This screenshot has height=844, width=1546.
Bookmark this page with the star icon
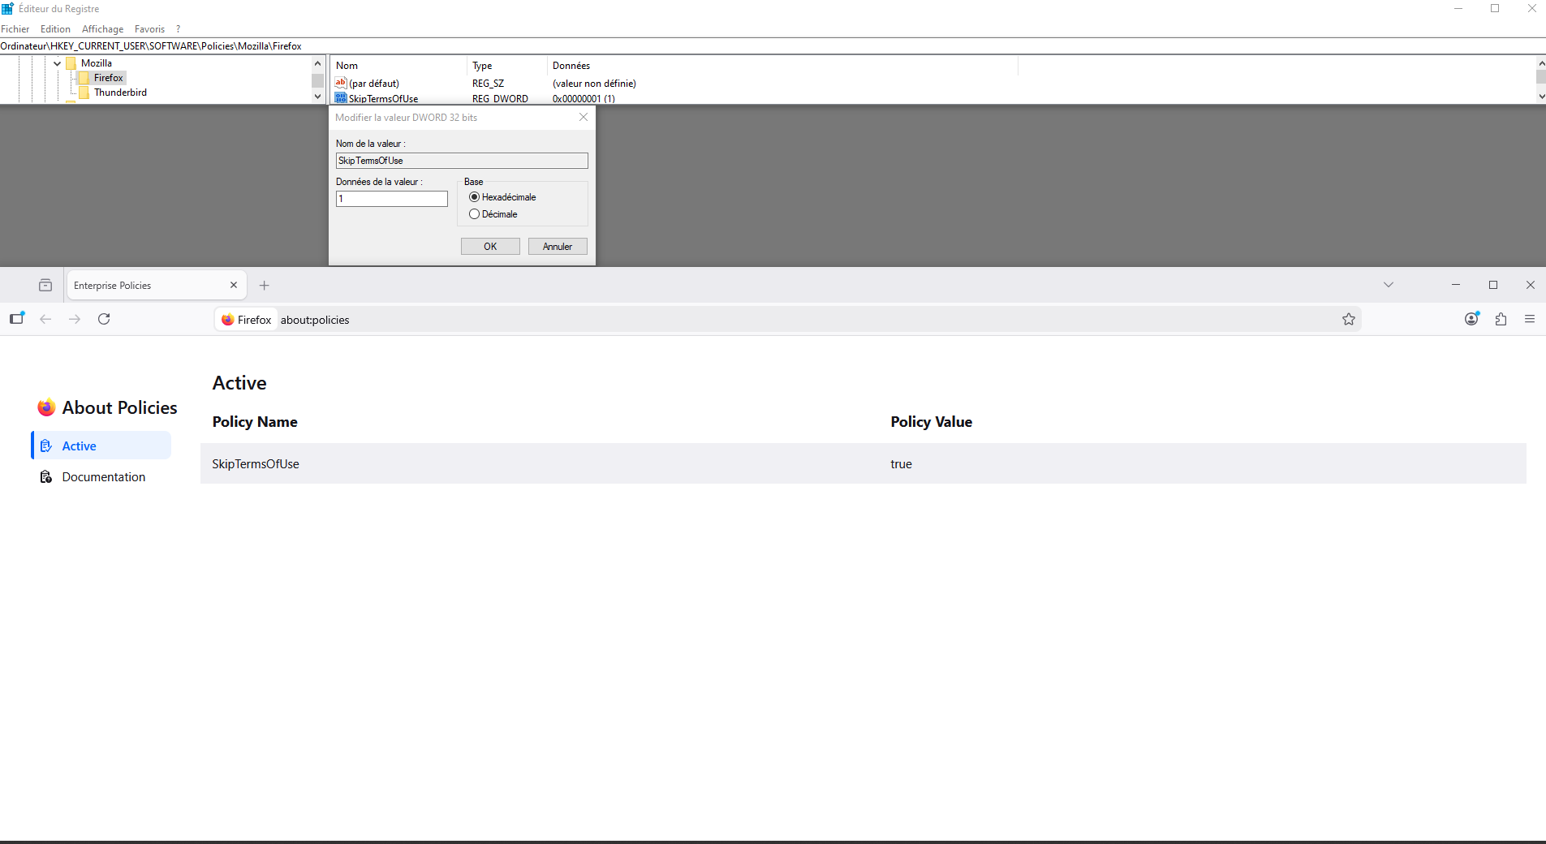(1349, 319)
